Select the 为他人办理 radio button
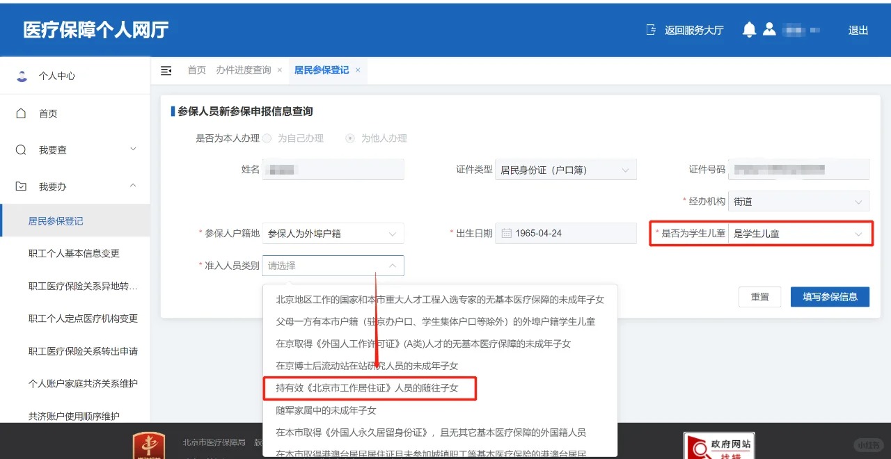Screen dimensions: 891x459 pos(350,138)
